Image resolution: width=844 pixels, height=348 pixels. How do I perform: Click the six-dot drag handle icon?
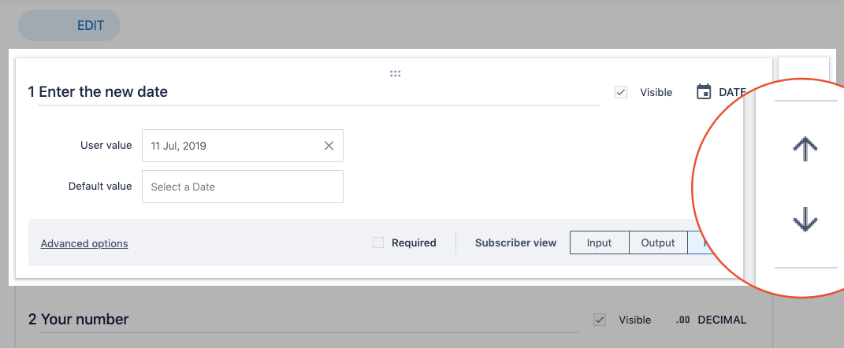(x=396, y=74)
